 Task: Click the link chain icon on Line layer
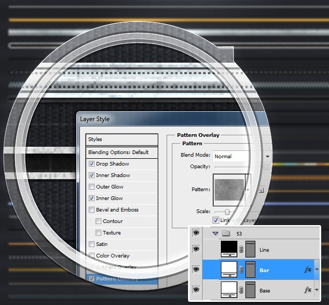pos(241,249)
